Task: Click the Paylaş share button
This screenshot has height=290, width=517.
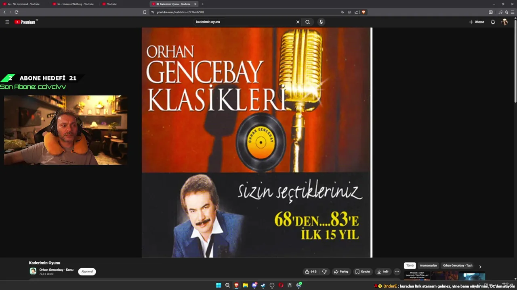Action: (x=341, y=271)
